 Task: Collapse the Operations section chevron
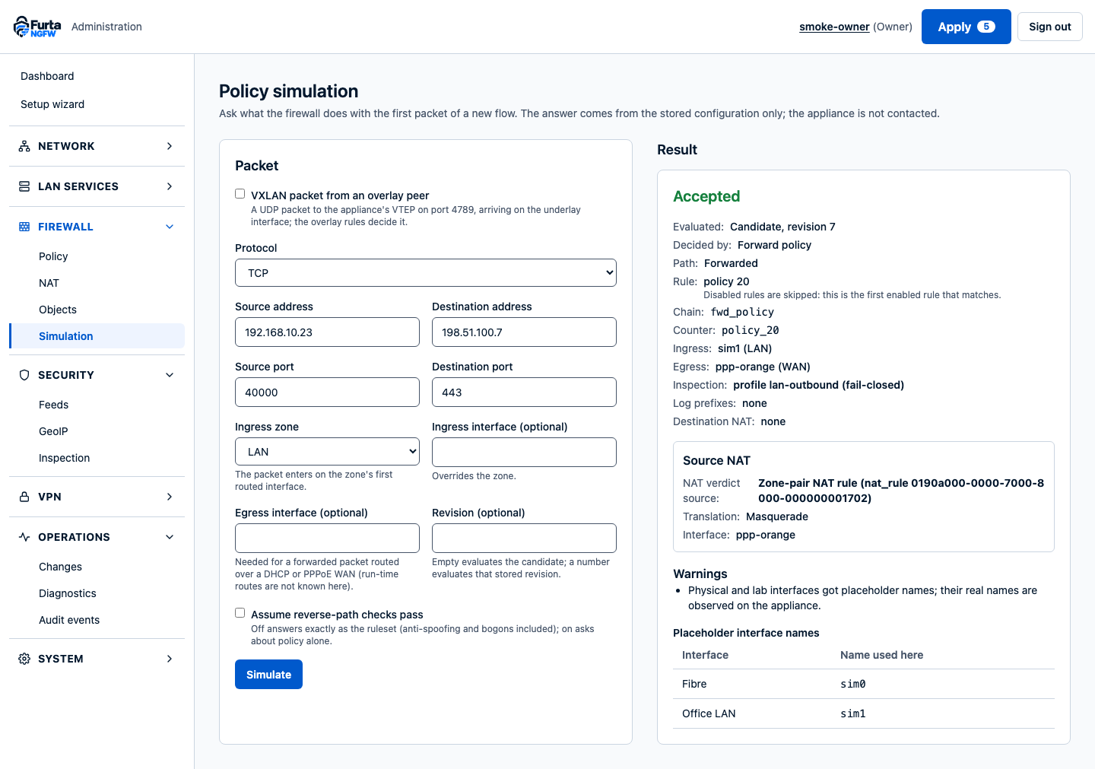tap(170, 537)
